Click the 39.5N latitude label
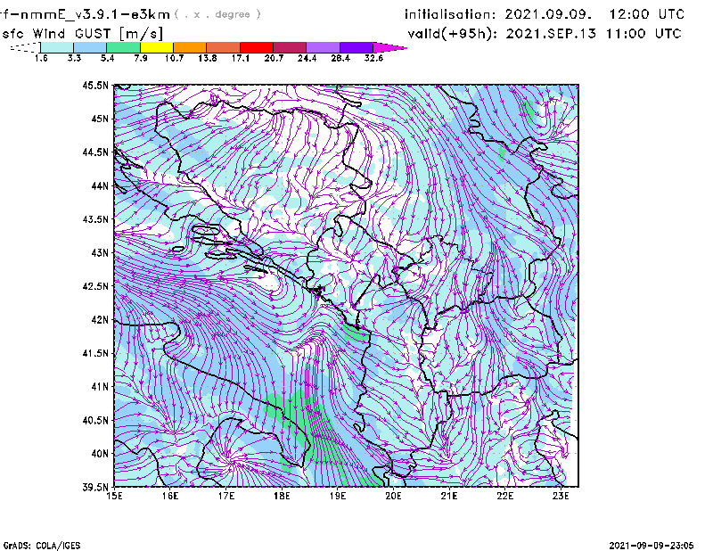Screen dimensions: 713x551 (x=95, y=488)
